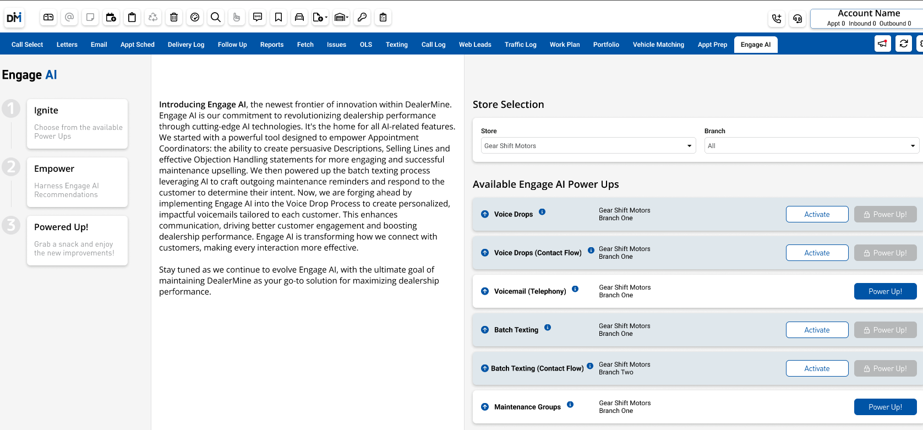Expand the Voice Drops row arrow
The width and height of the screenshot is (923, 430).
coord(485,214)
